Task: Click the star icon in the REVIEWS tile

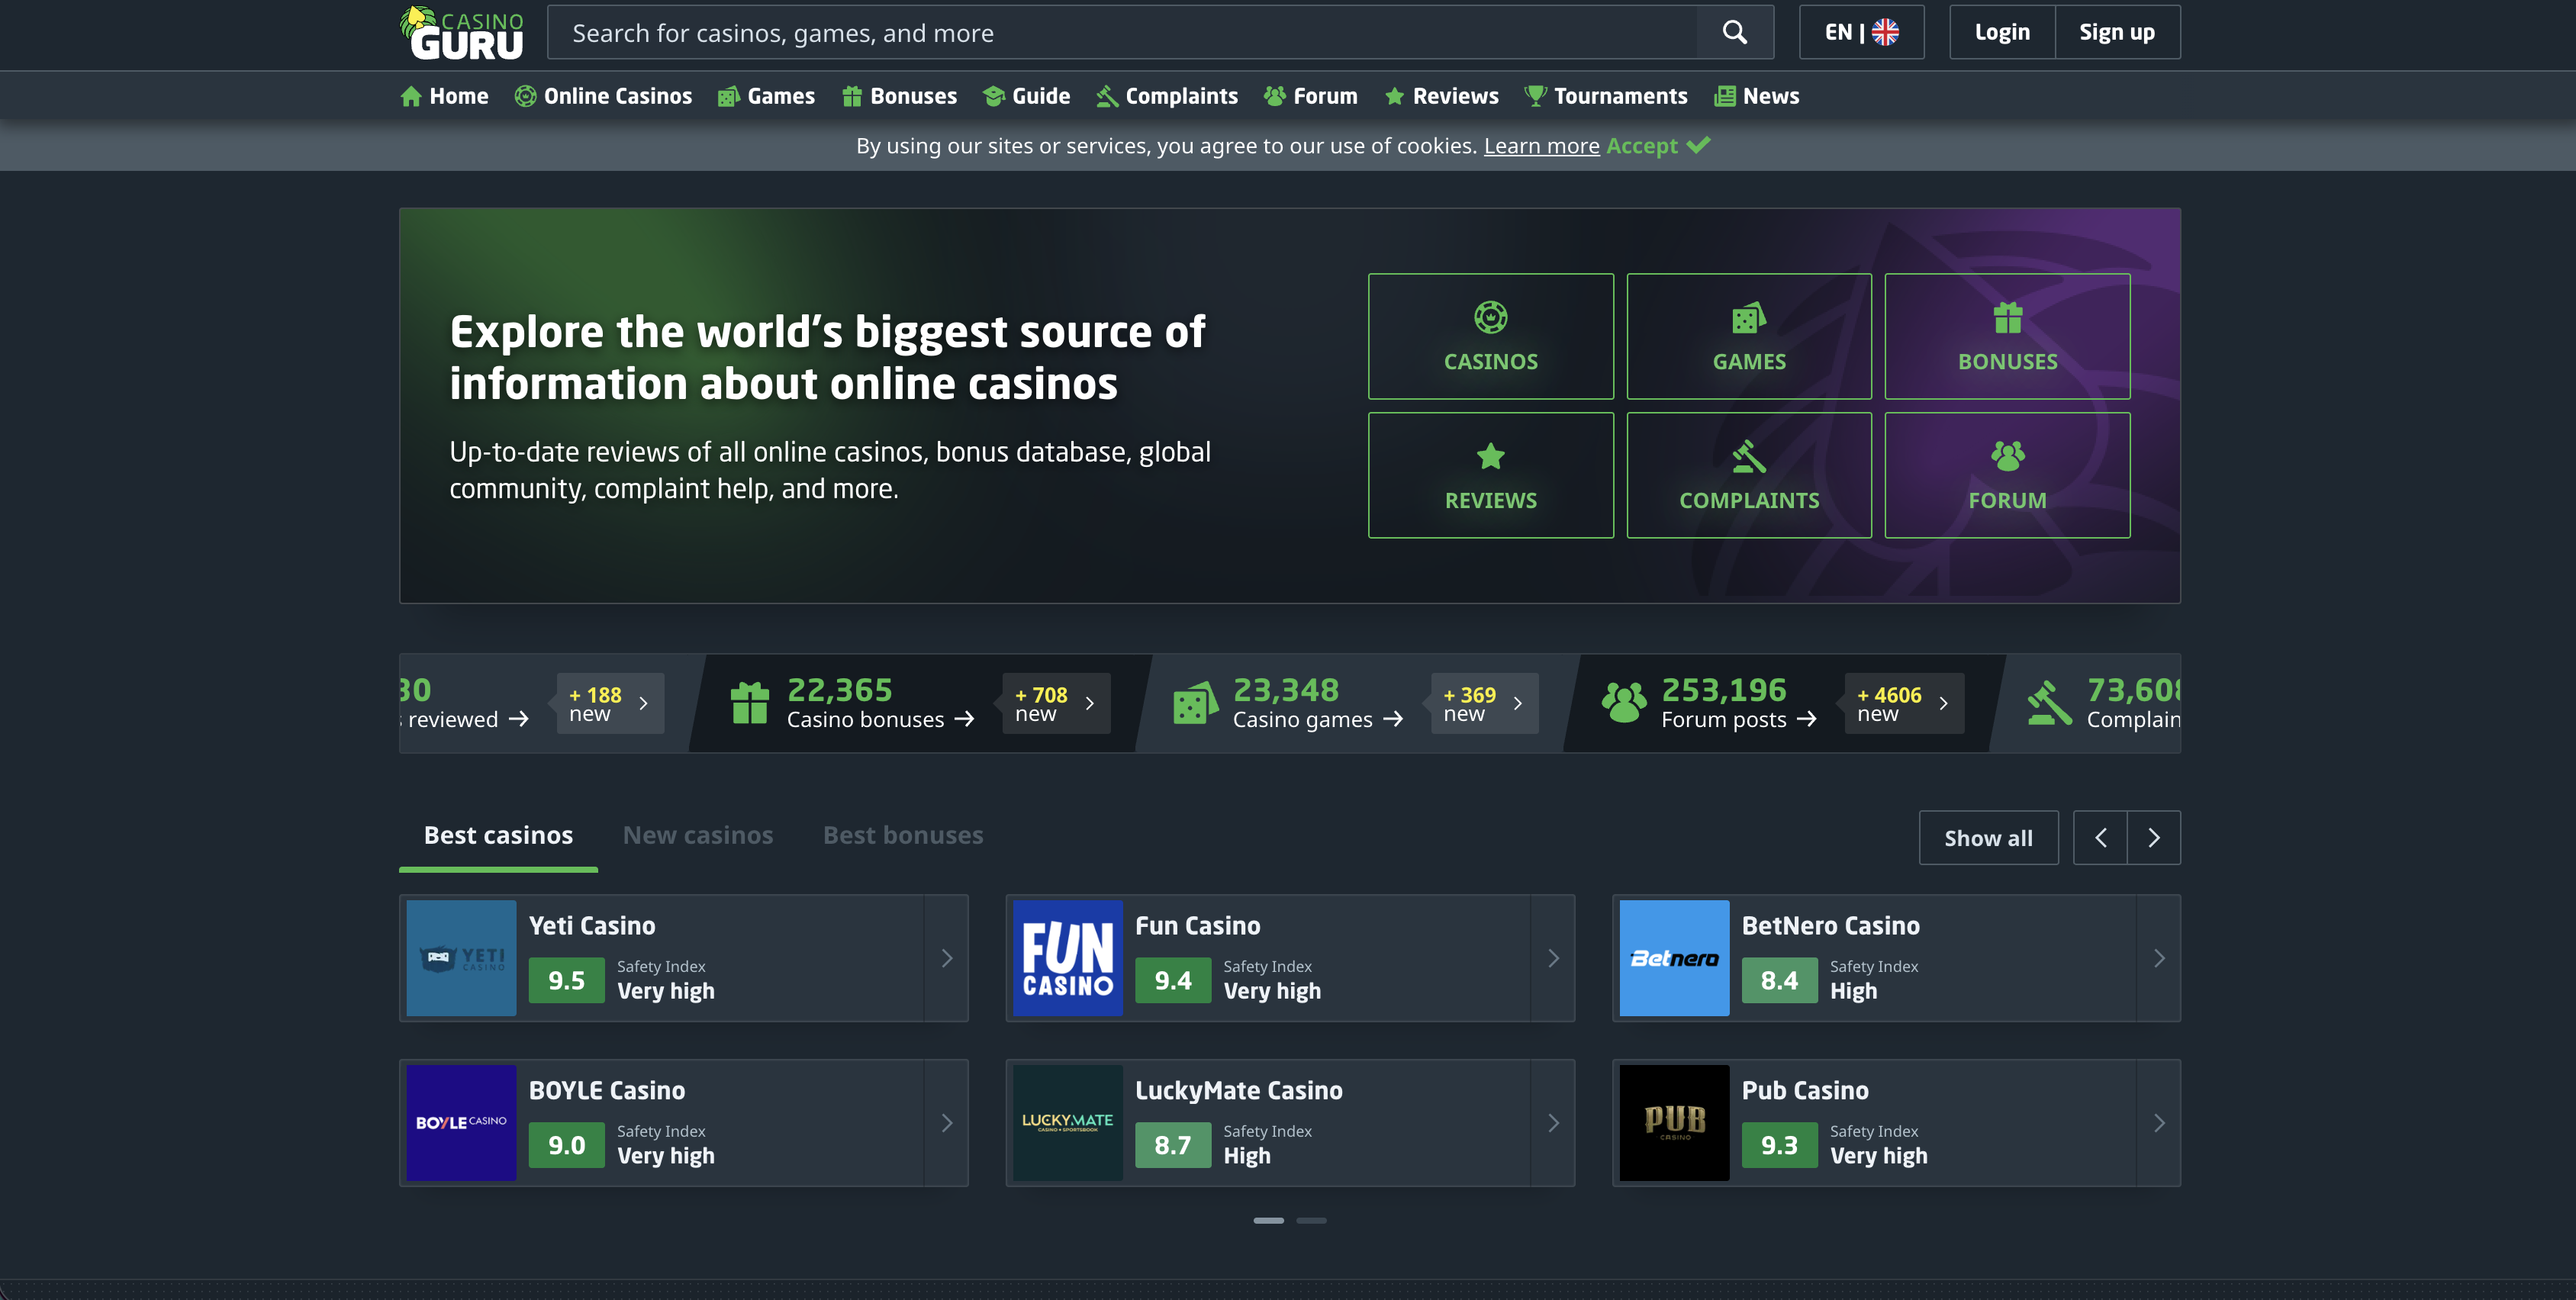Action: [1491, 456]
